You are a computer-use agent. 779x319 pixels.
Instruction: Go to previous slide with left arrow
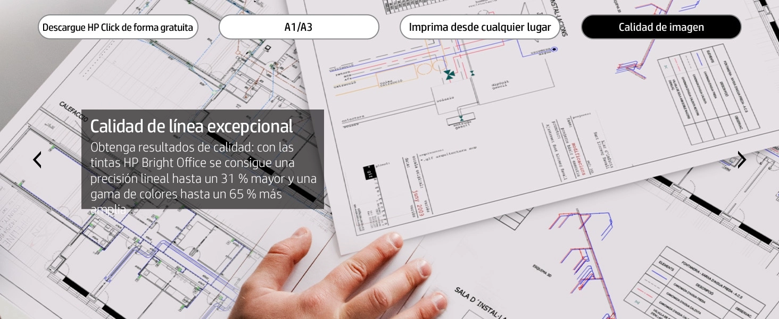pos(37,159)
